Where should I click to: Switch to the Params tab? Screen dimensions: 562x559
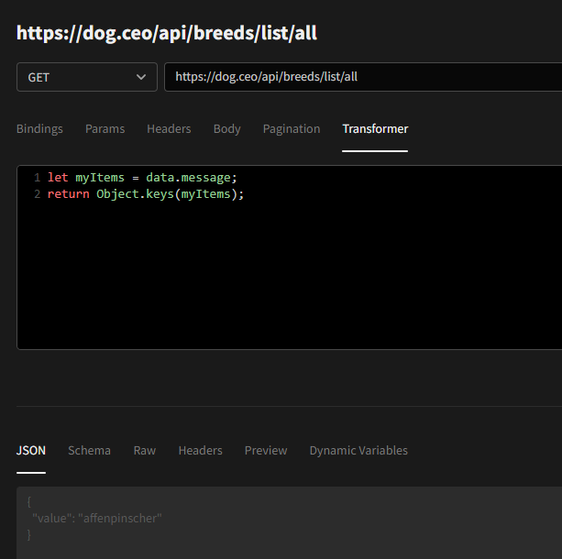pyautogui.click(x=105, y=128)
